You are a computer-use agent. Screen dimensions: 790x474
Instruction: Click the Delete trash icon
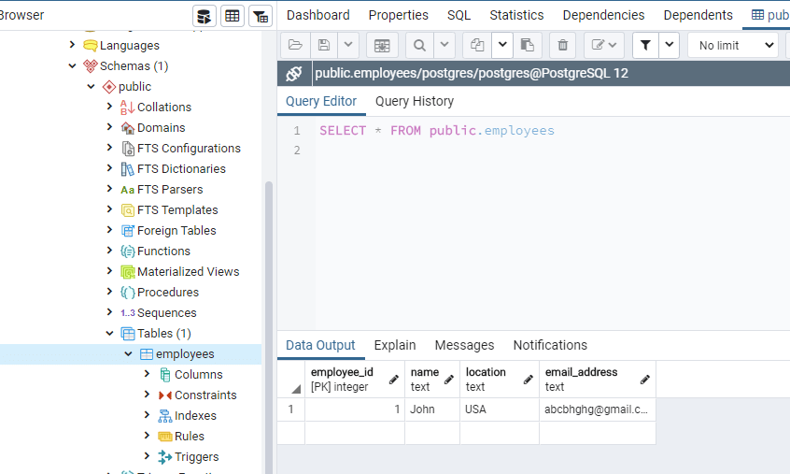(x=563, y=46)
